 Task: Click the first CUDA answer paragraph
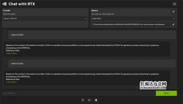pyautogui.click(x=82, y=47)
